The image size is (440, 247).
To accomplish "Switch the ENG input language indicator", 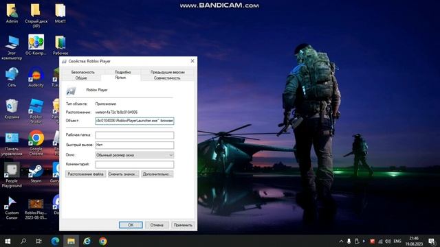I will point(397,241).
